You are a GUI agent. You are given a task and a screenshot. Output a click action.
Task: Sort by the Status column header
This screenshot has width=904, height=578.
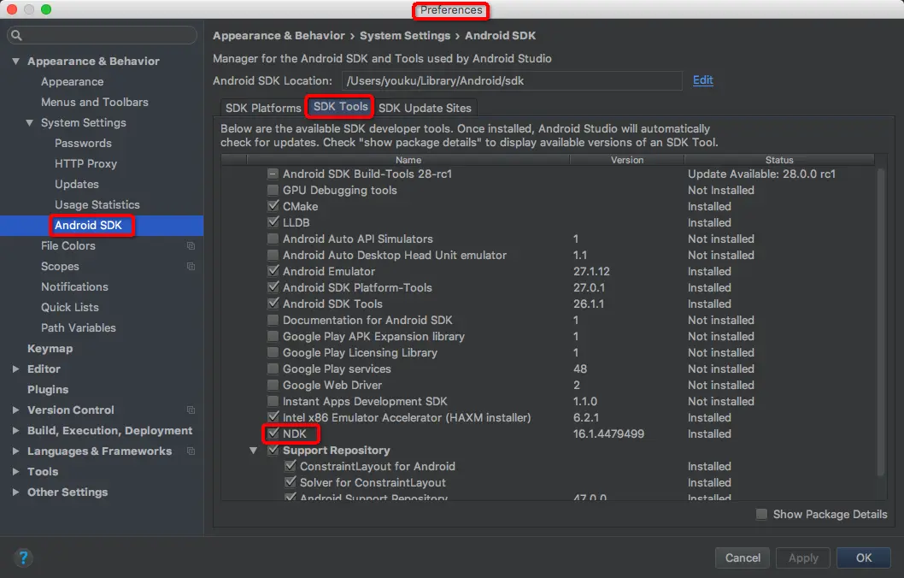(x=779, y=160)
